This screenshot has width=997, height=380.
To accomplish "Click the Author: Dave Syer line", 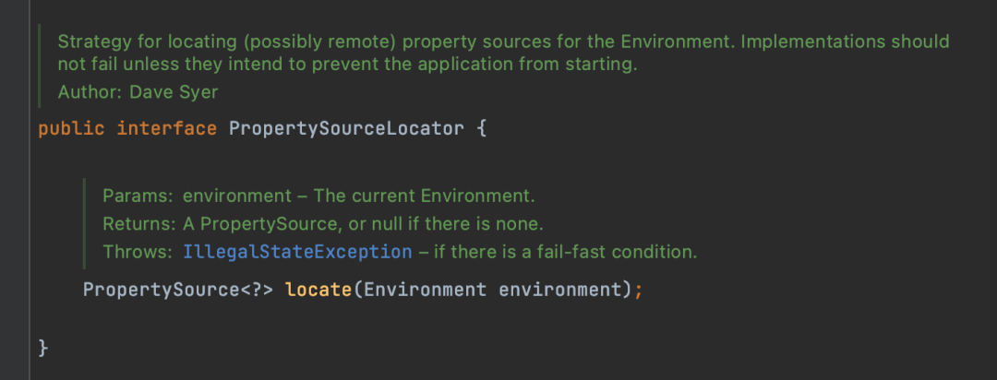I will pyautogui.click(x=138, y=92).
